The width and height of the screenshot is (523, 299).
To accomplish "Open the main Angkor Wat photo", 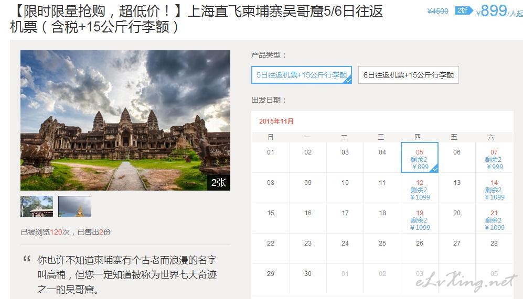I will point(125,120).
